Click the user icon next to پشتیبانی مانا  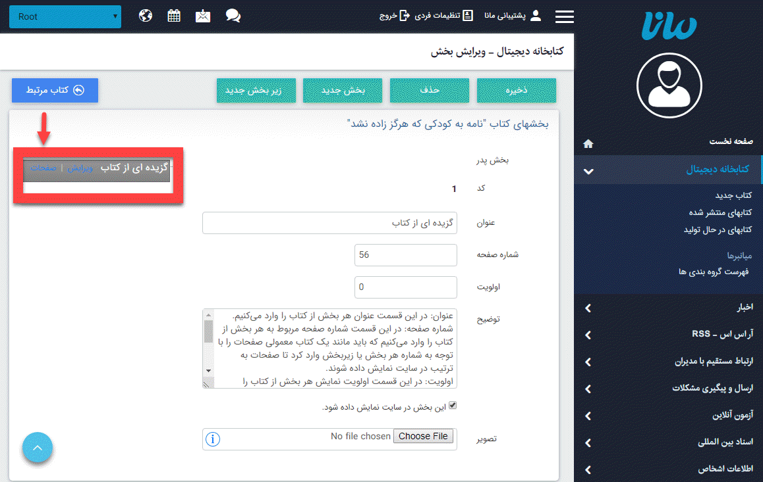(x=536, y=16)
